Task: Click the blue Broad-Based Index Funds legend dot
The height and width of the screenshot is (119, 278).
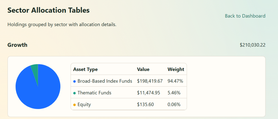Action: (74, 81)
